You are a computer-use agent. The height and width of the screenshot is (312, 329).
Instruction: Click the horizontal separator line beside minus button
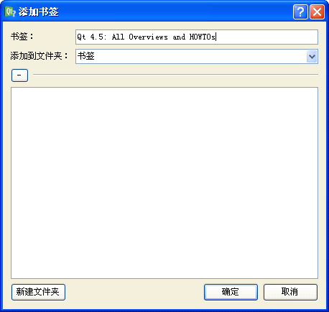[175, 75]
